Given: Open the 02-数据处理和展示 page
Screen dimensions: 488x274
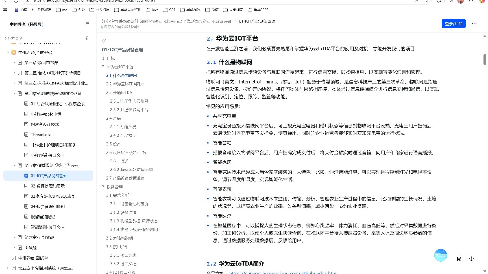Looking at the screenshot, I should click(48, 186).
